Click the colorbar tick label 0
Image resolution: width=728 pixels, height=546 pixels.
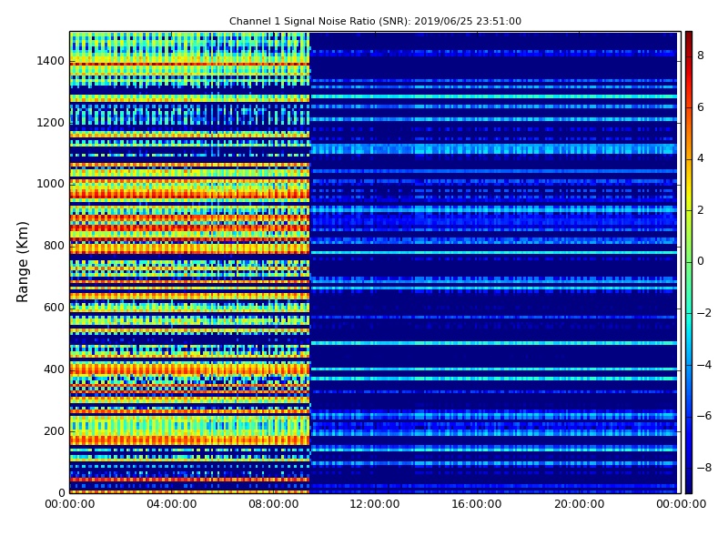701,261
